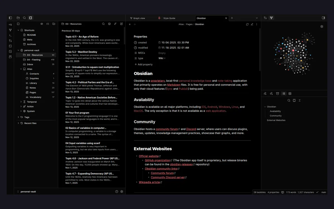Open vault settings gear at bottom left
334x209 pixels.
pos(122,192)
